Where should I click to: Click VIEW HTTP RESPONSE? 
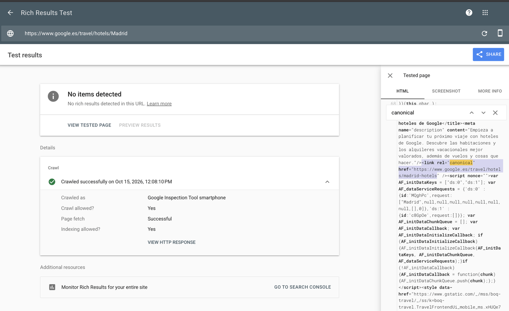click(171, 242)
